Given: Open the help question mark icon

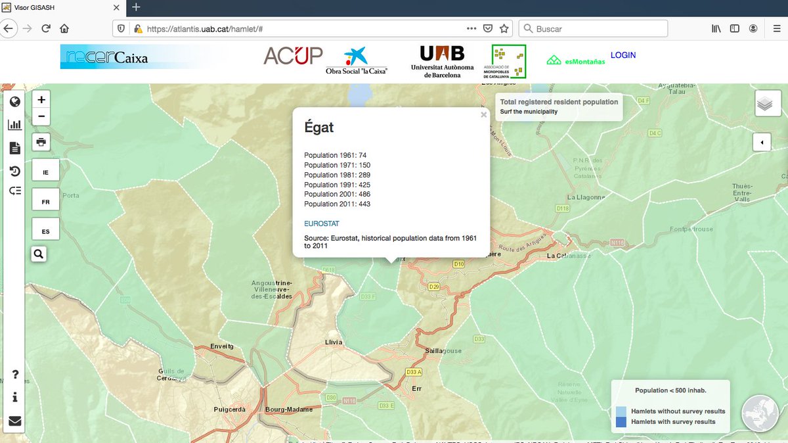Looking at the screenshot, I should click(15, 375).
